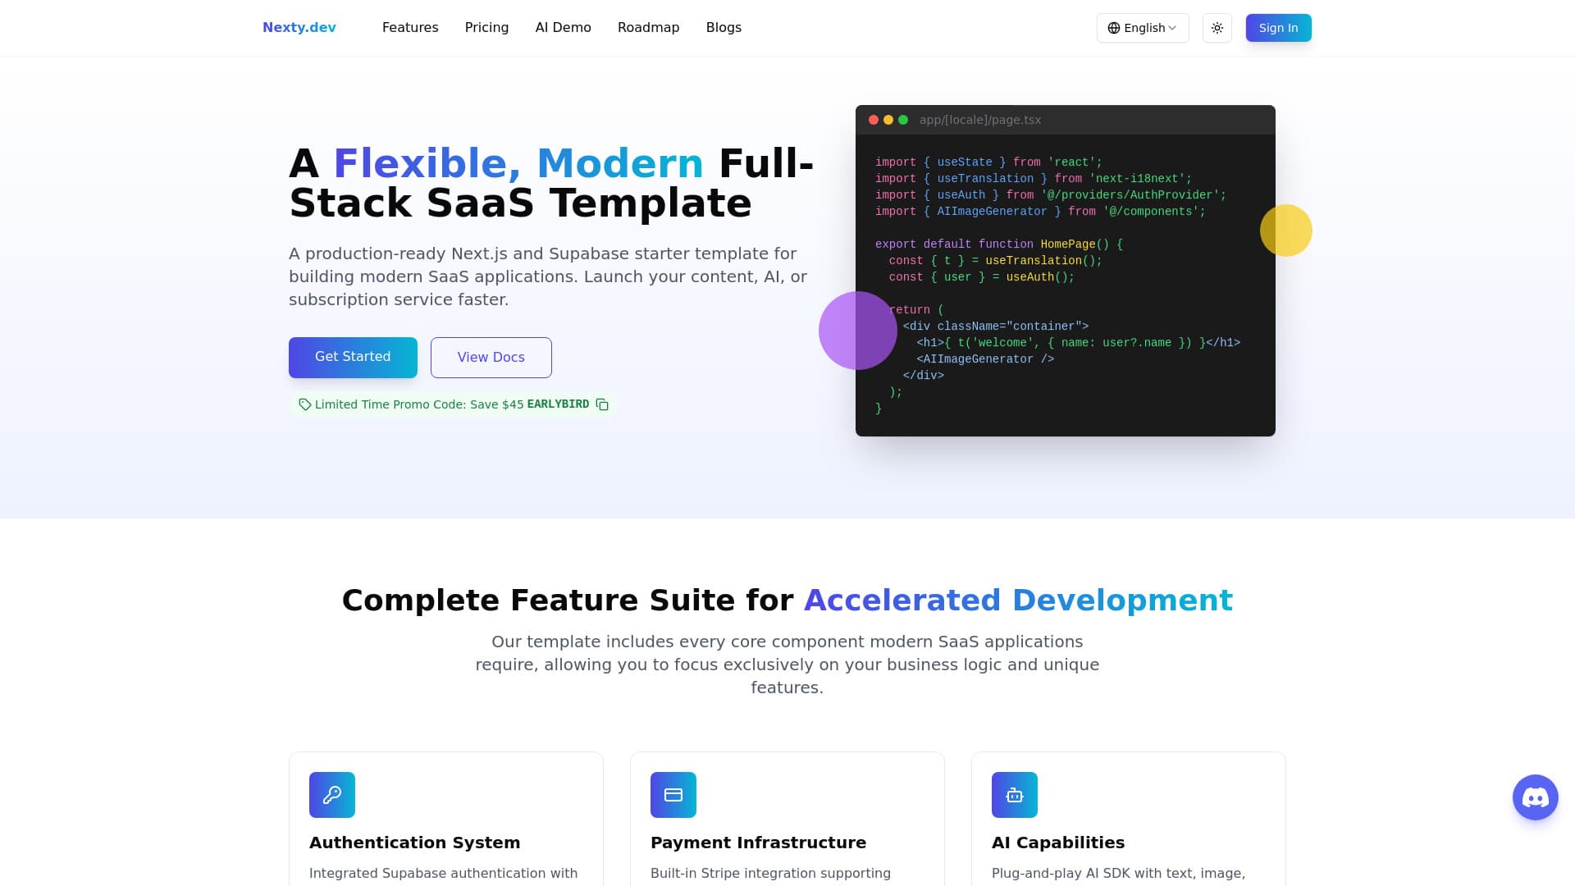The height and width of the screenshot is (886, 1575).
Task: Open the Features menu item
Action: [x=410, y=28]
